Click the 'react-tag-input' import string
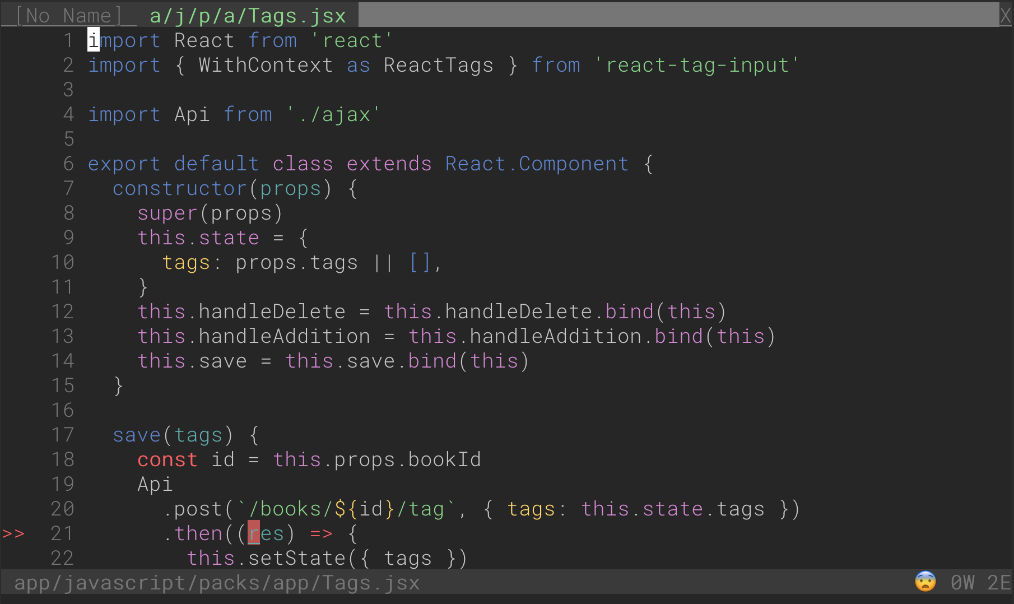Viewport: 1014px width, 604px height. coord(696,65)
